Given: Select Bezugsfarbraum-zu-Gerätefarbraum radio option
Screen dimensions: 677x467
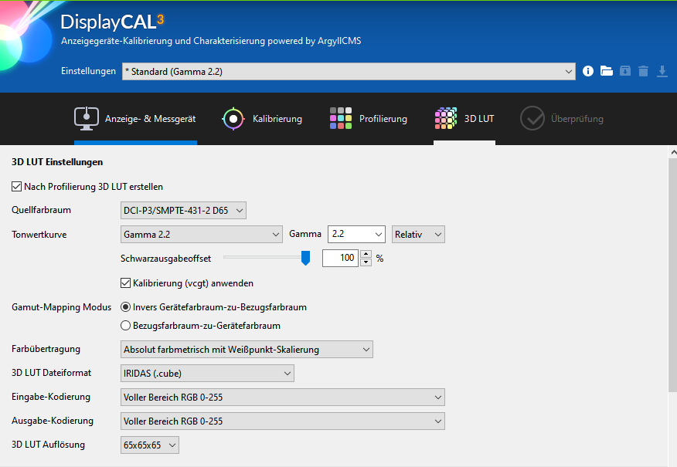Looking at the screenshot, I should click(x=126, y=326).
